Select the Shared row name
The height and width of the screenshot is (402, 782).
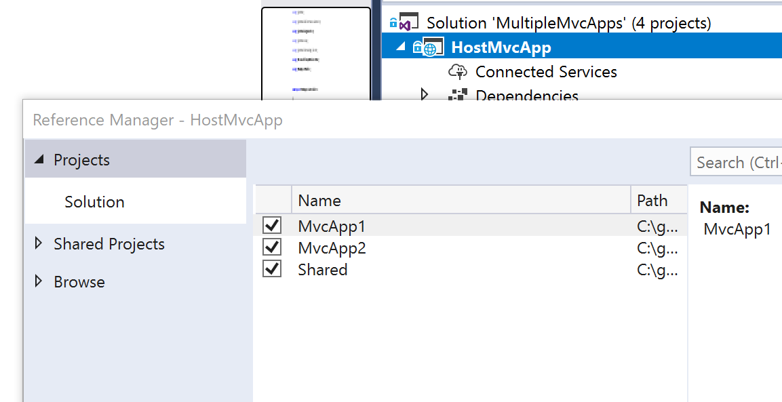click(x=323, y=269)
